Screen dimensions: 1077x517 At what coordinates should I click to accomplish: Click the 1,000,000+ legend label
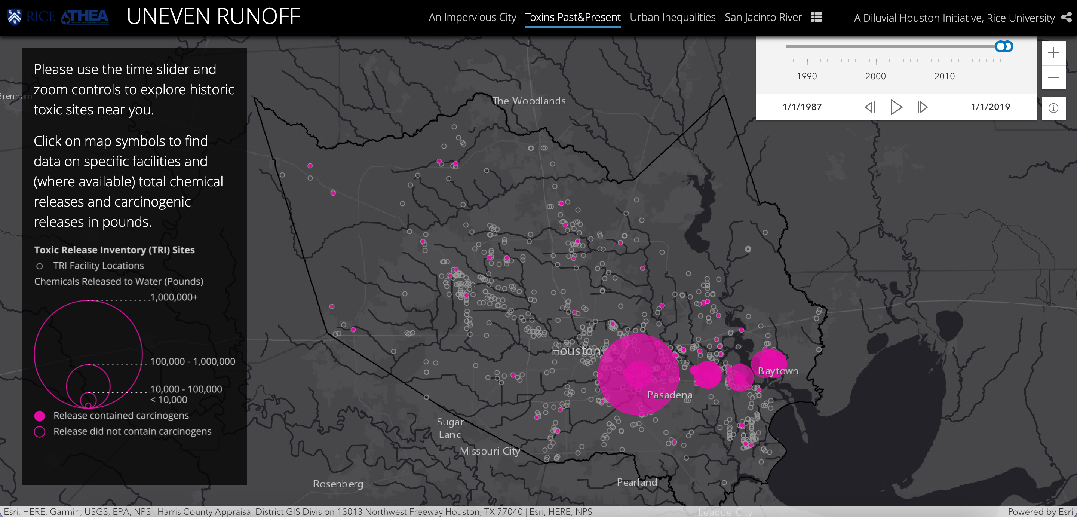pyautogui.click(x=174, y=297)
